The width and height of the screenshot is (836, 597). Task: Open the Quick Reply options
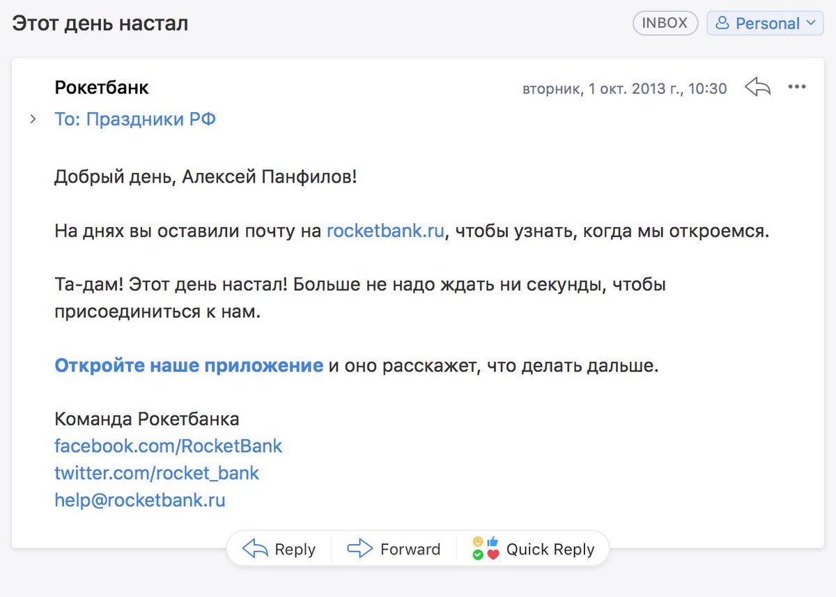533,549
